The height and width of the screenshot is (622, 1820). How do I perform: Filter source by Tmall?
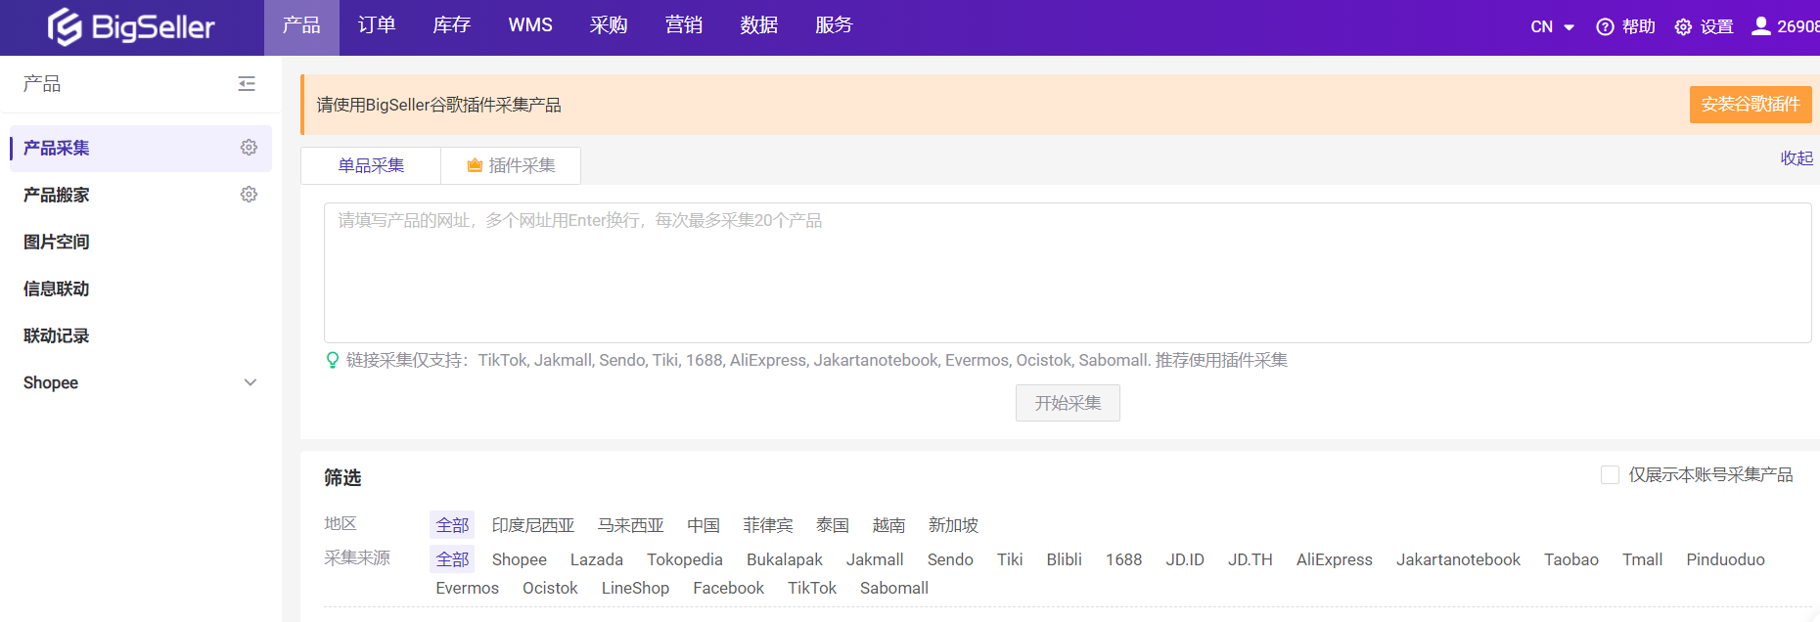[x=1643, y=559]
